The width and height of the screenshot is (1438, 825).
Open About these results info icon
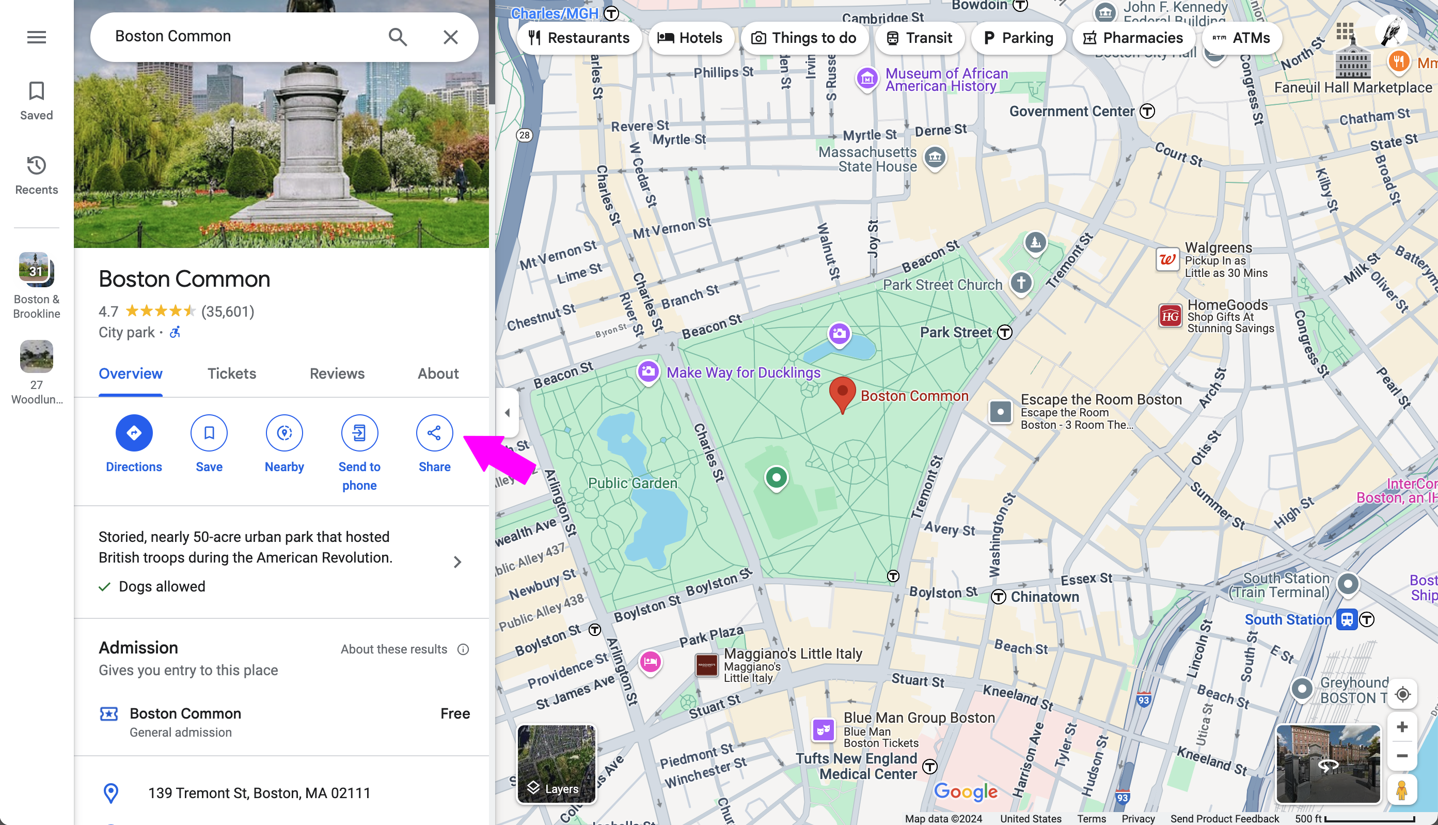[463, 649]
